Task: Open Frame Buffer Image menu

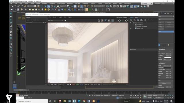Action: [60, 17]
